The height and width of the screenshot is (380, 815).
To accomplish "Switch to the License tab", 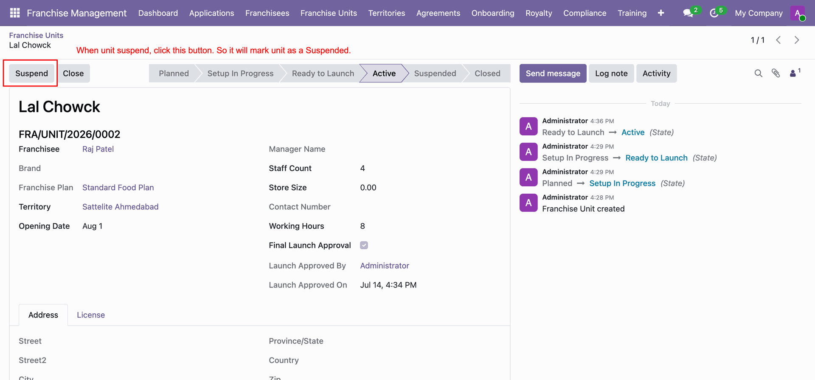I will click(91, 315).
